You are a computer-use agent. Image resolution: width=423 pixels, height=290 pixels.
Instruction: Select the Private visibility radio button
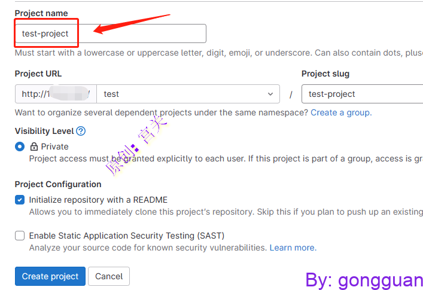20,146
